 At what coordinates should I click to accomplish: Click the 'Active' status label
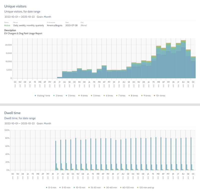(7, 25)
